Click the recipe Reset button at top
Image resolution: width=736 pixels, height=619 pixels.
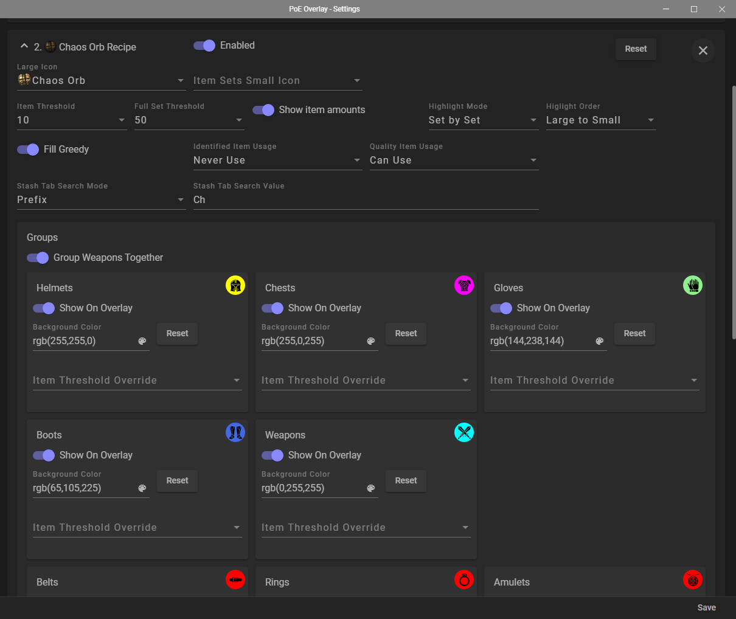[x=636, y=49]
